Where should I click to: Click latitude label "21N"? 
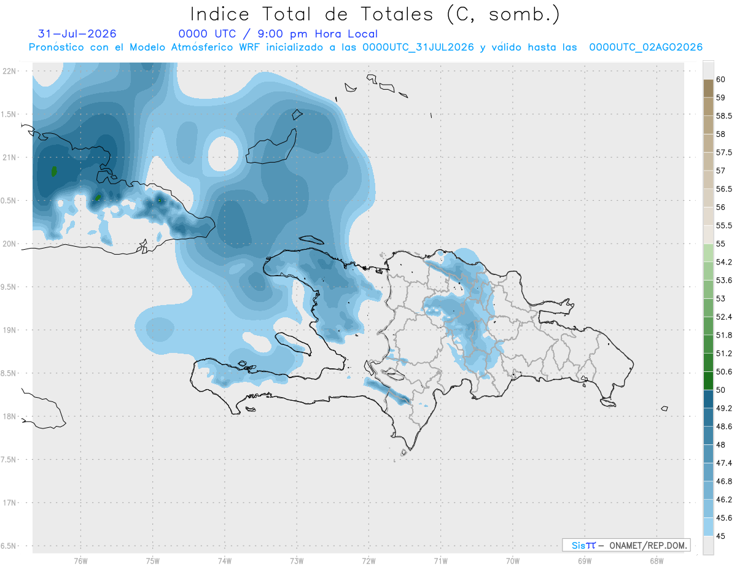tap(10, 158)
